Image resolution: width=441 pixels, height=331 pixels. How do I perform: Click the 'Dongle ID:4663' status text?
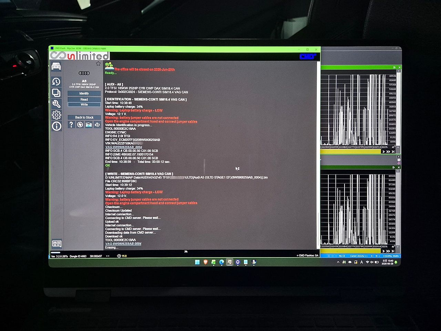(x=78, y=256)
